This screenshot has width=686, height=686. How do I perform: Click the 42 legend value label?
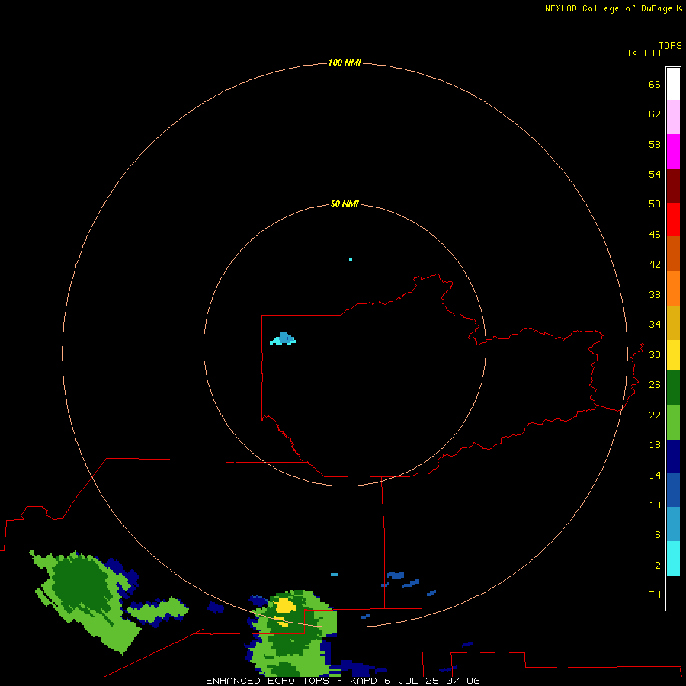click(x=655, y=264)
